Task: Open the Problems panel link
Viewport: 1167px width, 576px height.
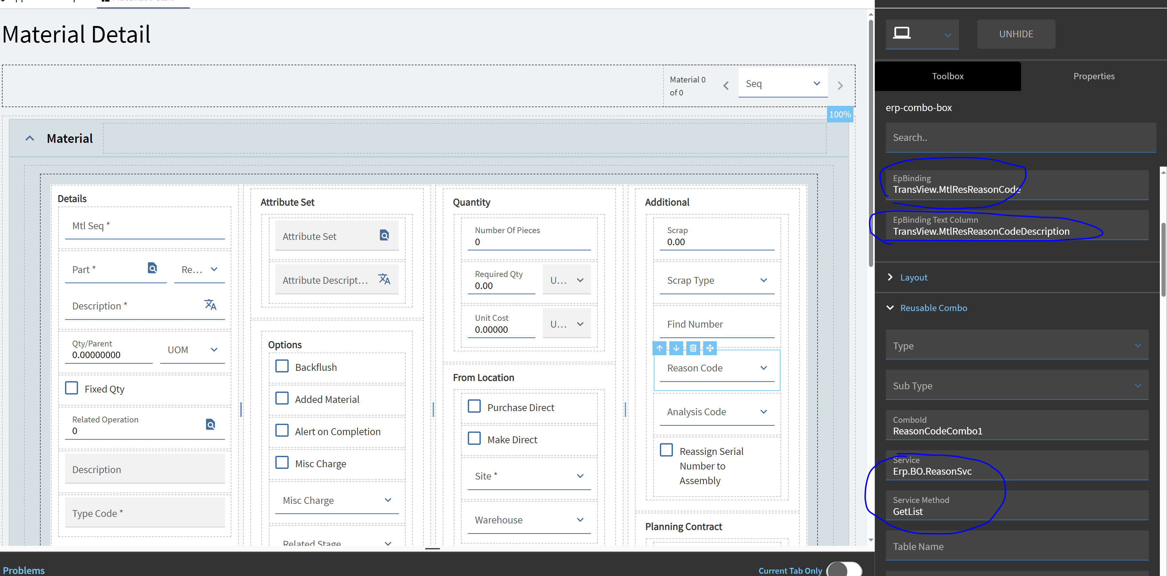Action: click(23, 570)
